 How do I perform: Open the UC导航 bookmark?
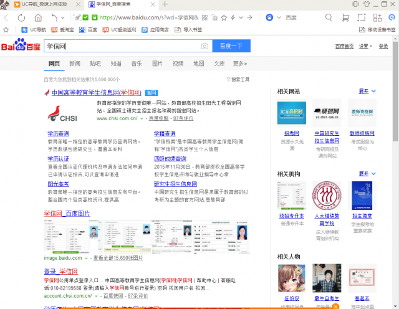tap(34, 30)
